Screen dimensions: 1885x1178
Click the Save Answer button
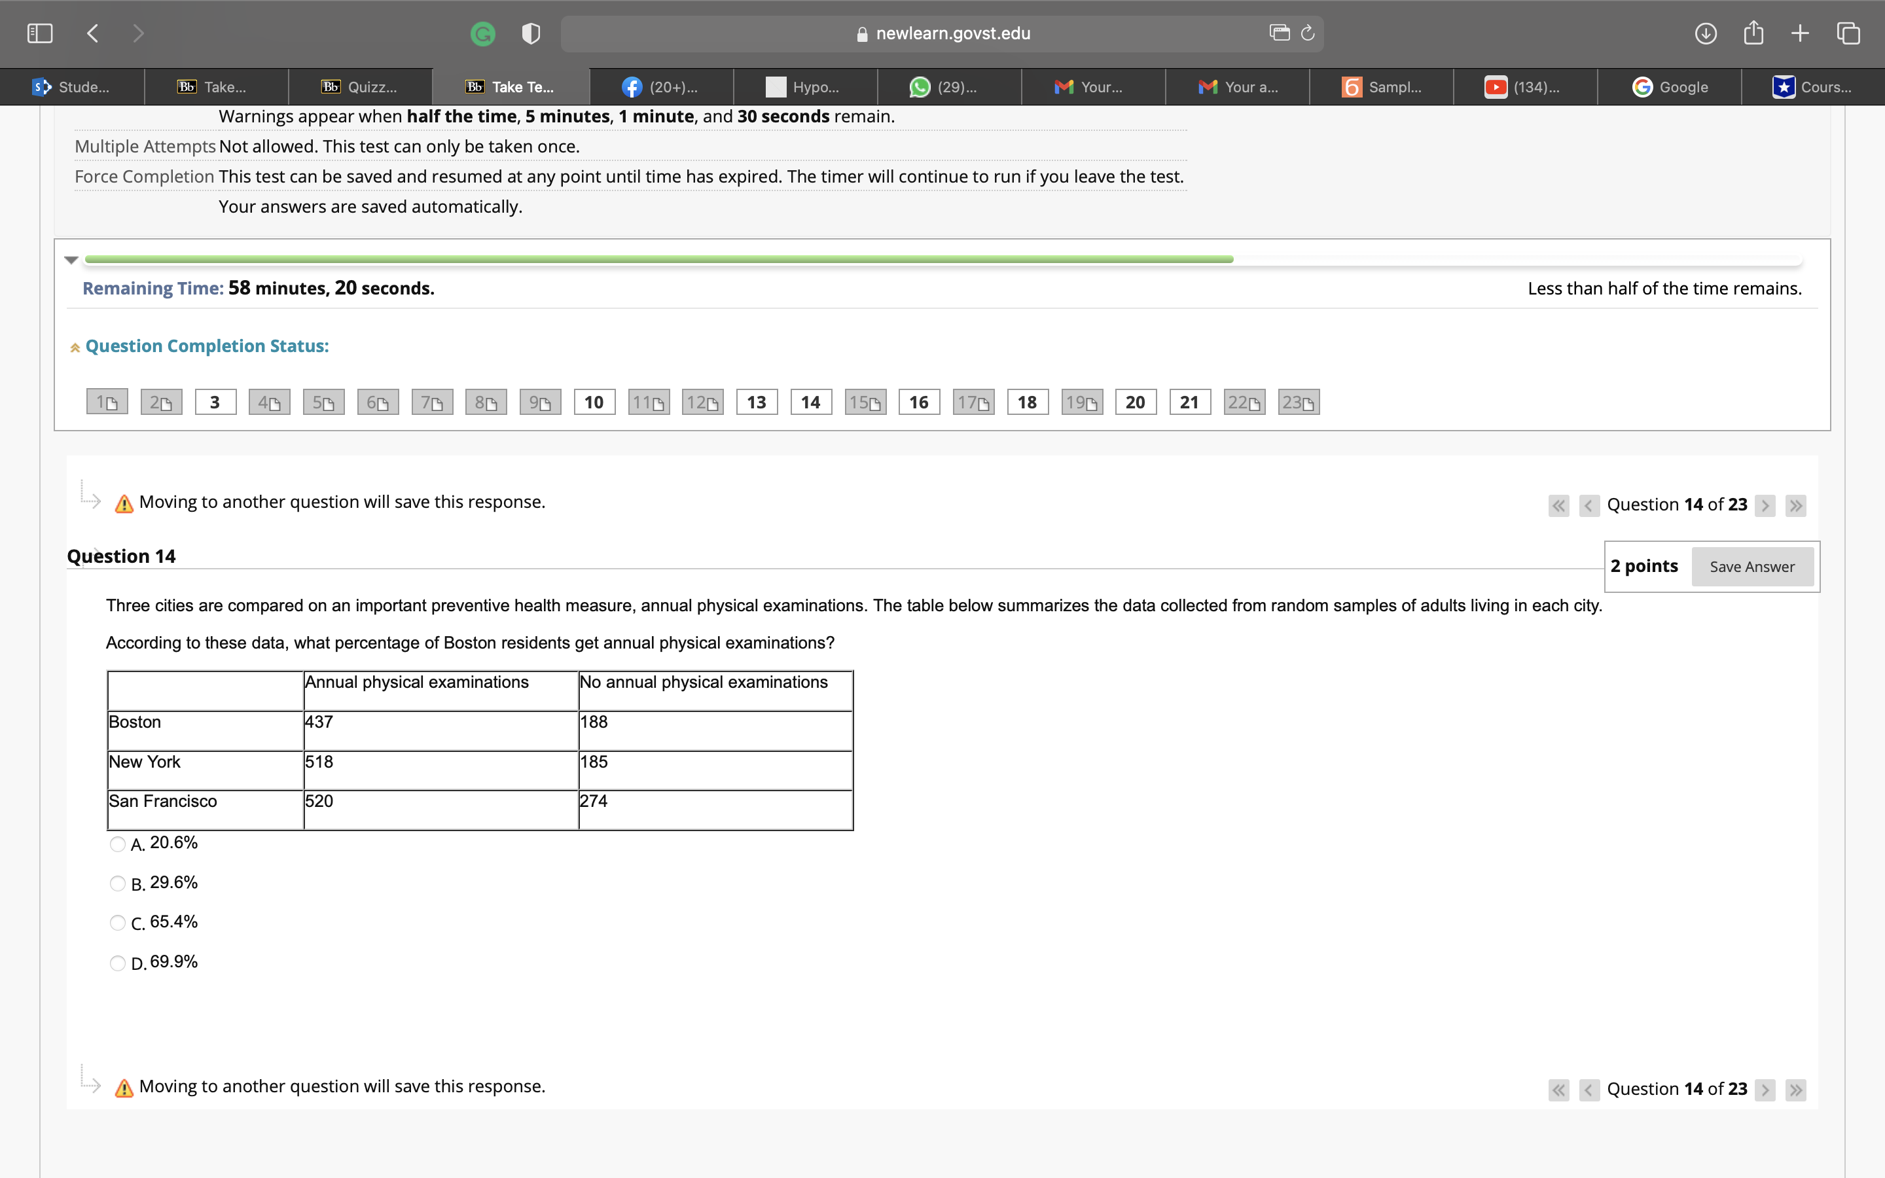[1751, 566]
